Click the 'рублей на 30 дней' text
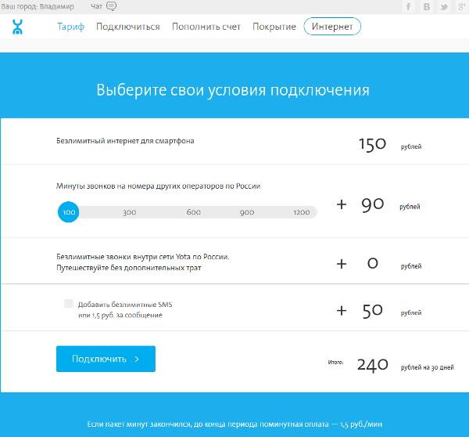Image resolution: width=469 pixels, height=437 pixels. tap(428, 367)
